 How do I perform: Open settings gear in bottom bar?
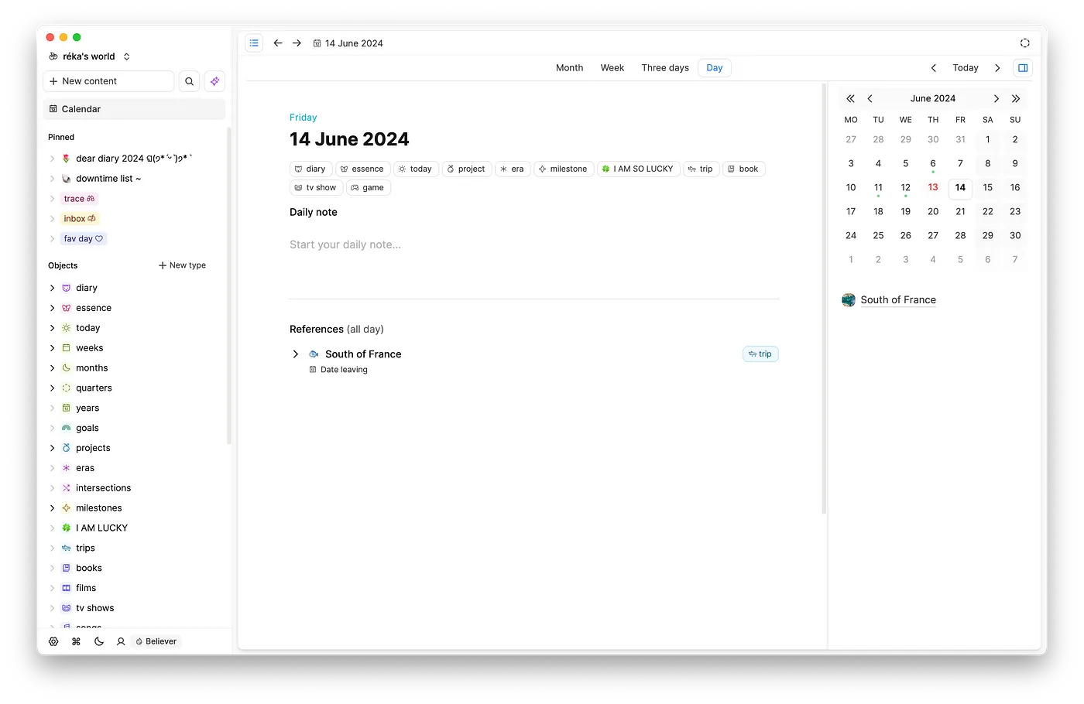point(53,641)
